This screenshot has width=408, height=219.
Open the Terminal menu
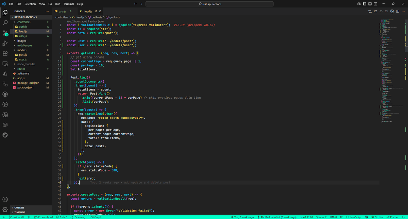(68, 4)
